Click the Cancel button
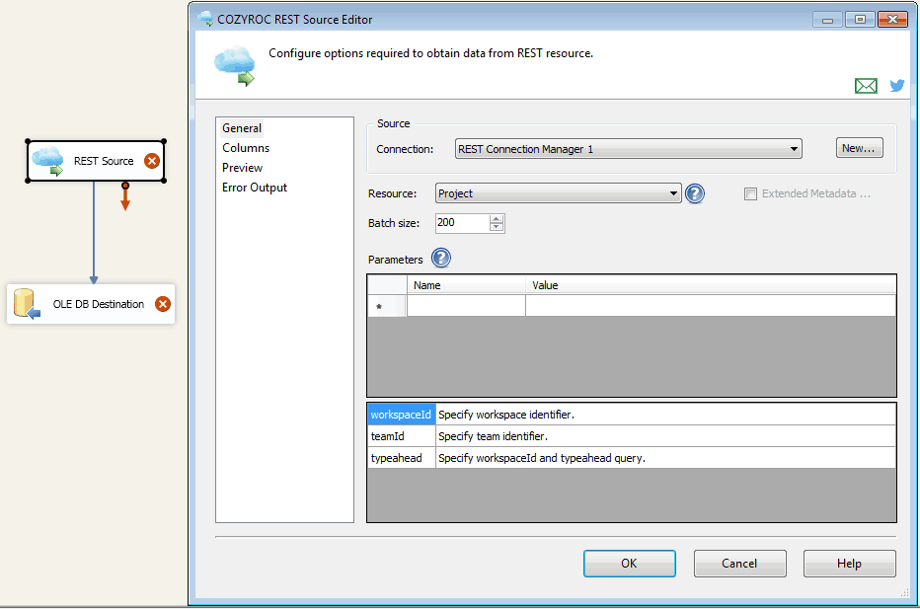 (739, 564)
